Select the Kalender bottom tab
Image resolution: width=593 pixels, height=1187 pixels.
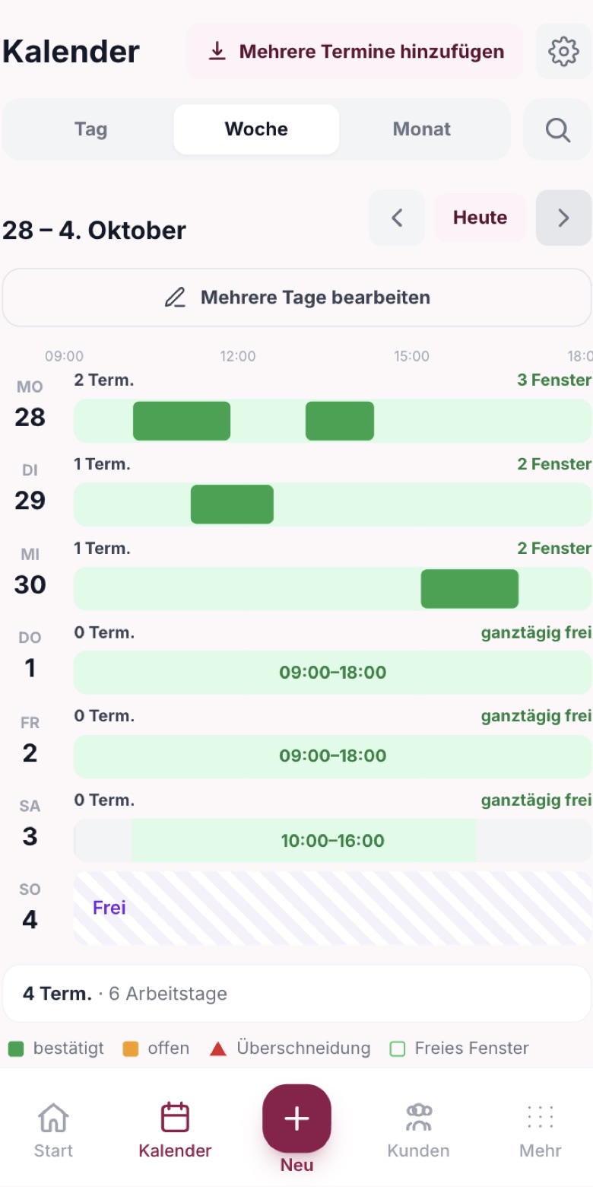tap(175, 1130)
